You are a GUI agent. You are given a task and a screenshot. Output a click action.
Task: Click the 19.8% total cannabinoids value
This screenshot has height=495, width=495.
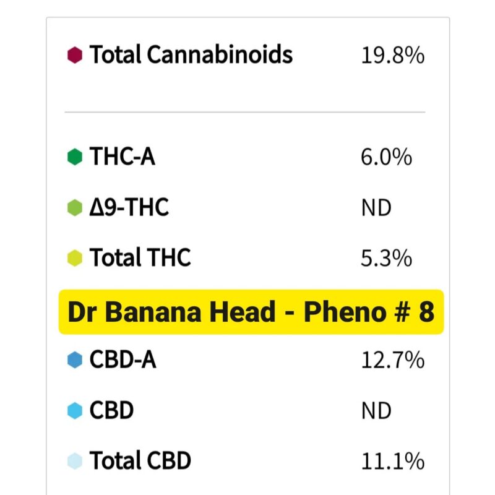[x=392, y=56]
